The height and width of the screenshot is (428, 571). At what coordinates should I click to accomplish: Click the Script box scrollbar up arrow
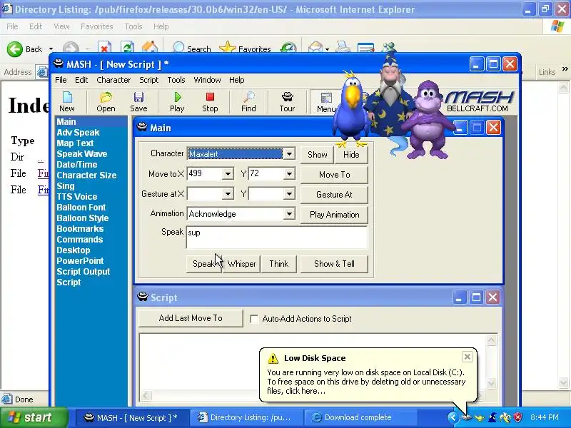click(491, 340)
